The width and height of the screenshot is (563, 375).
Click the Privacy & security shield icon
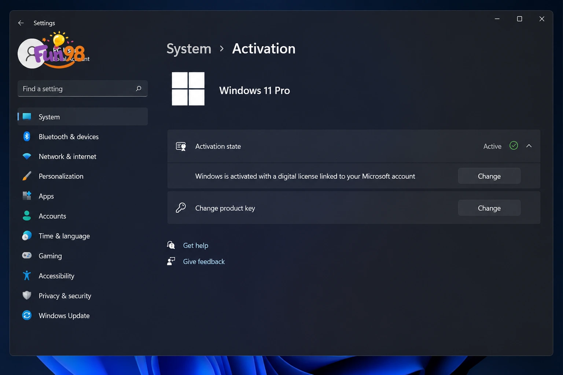[x=27, y=296]
